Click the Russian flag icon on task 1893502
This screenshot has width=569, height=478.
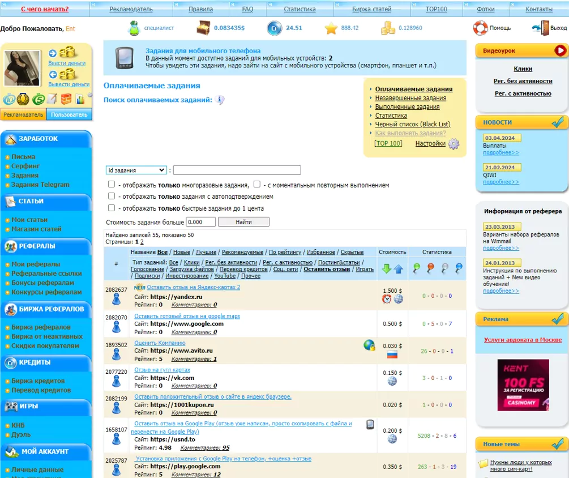(x=392, y=355)
